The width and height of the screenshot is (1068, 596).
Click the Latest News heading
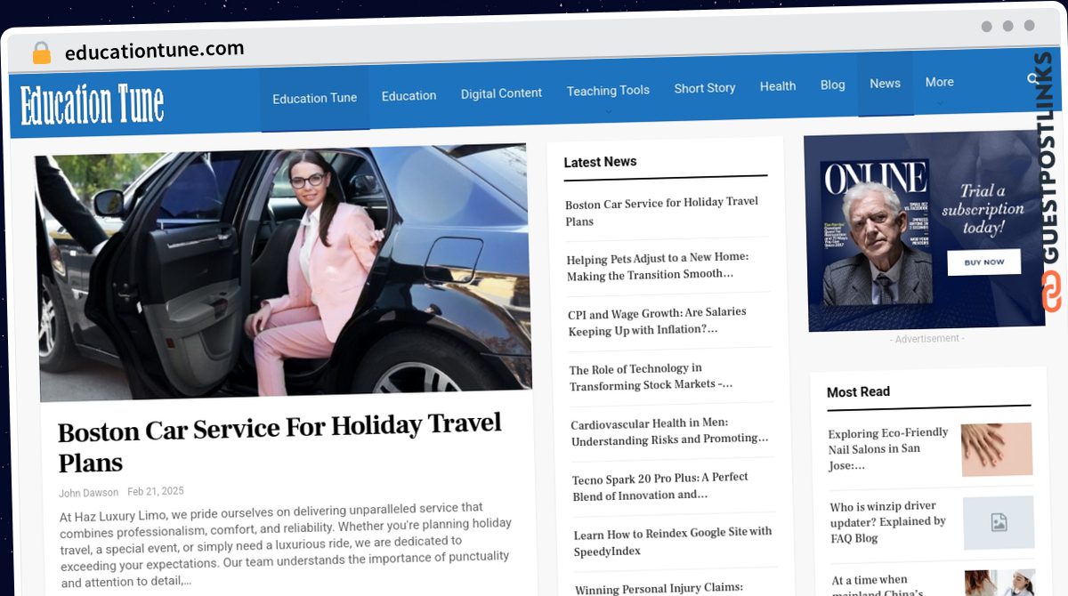[x=600, y=162]
